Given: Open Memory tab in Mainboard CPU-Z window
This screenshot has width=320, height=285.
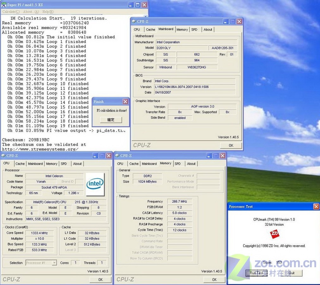Looking at the screenshot, I should click(182, 29).
